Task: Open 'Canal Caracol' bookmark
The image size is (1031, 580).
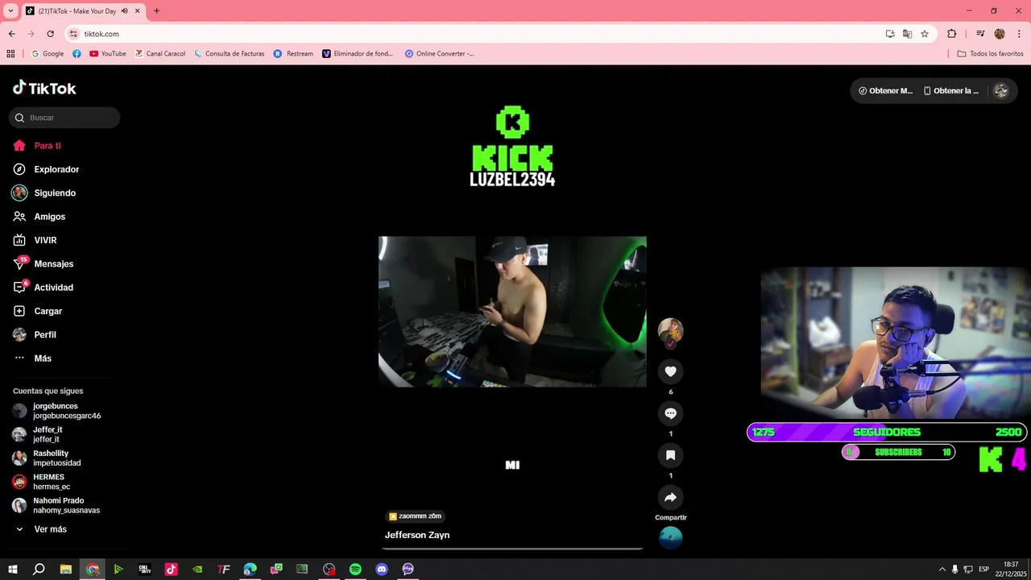Action: pyautogui.click(x=160, y=54)
